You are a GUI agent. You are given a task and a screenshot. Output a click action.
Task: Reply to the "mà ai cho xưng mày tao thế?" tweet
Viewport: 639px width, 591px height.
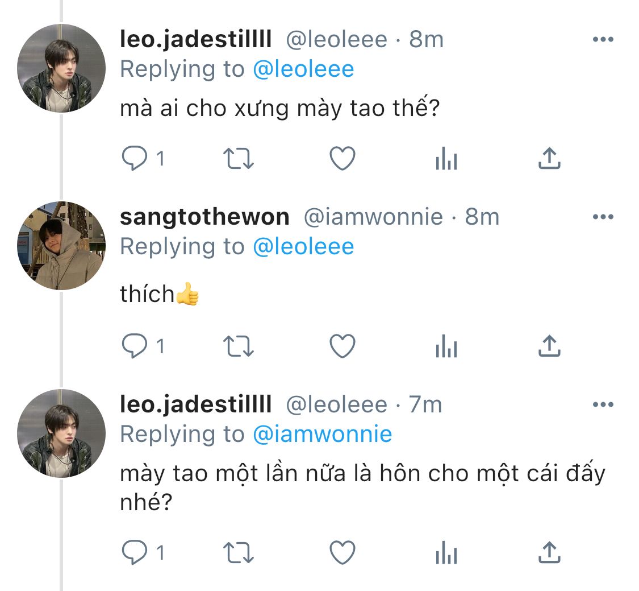click(x=135, y=159)
